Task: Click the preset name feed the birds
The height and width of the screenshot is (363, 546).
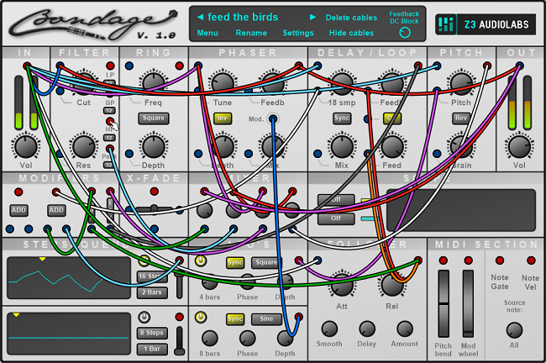Action: [x=245, y=17]
